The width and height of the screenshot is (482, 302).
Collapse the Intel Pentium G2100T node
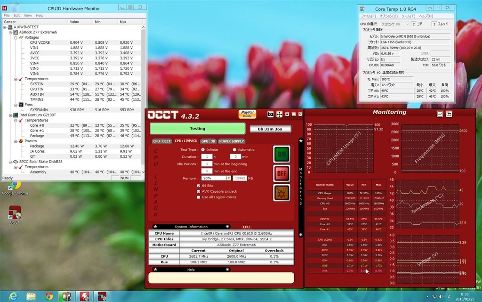(x=10, y=115)
